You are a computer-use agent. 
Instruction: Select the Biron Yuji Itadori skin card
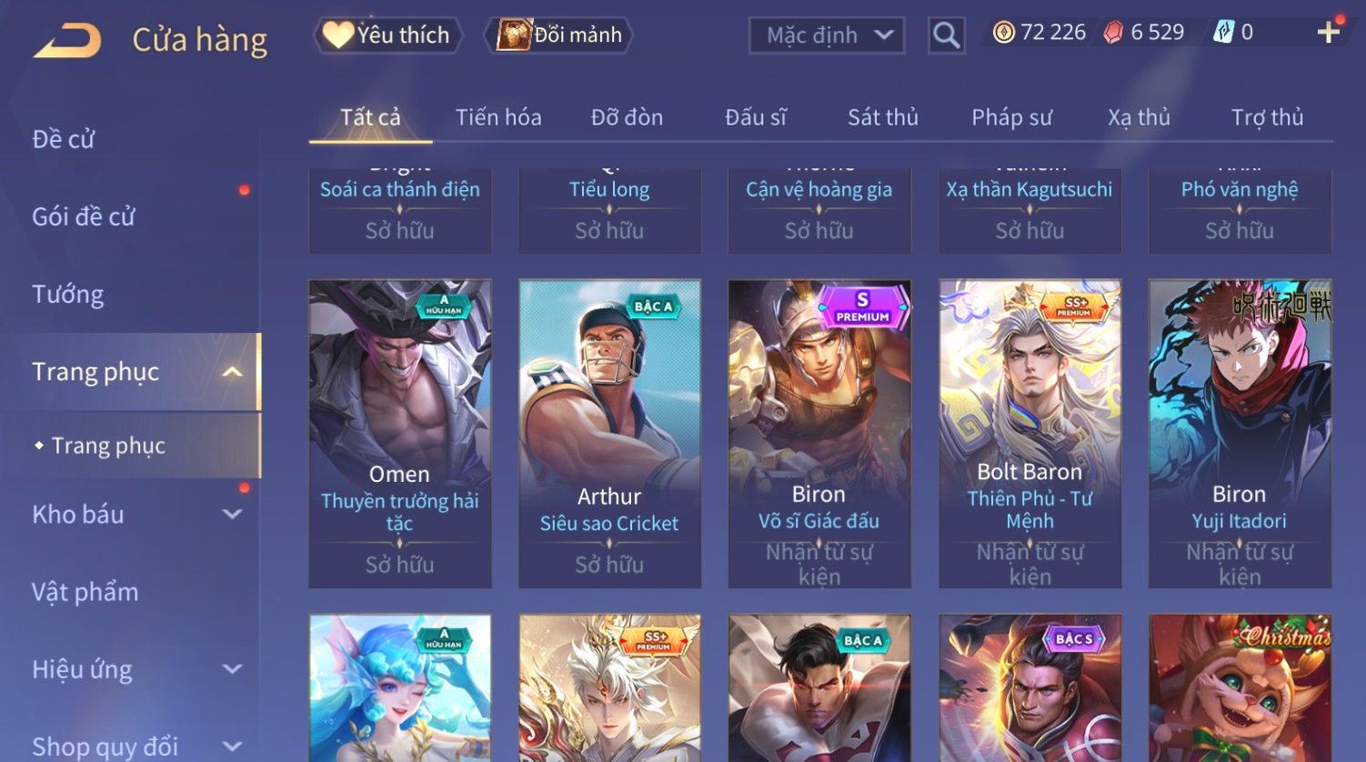point(1240,434)
